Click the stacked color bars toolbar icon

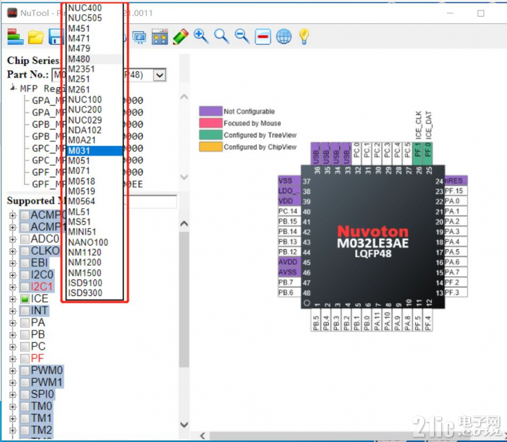(x=15, y=36)
